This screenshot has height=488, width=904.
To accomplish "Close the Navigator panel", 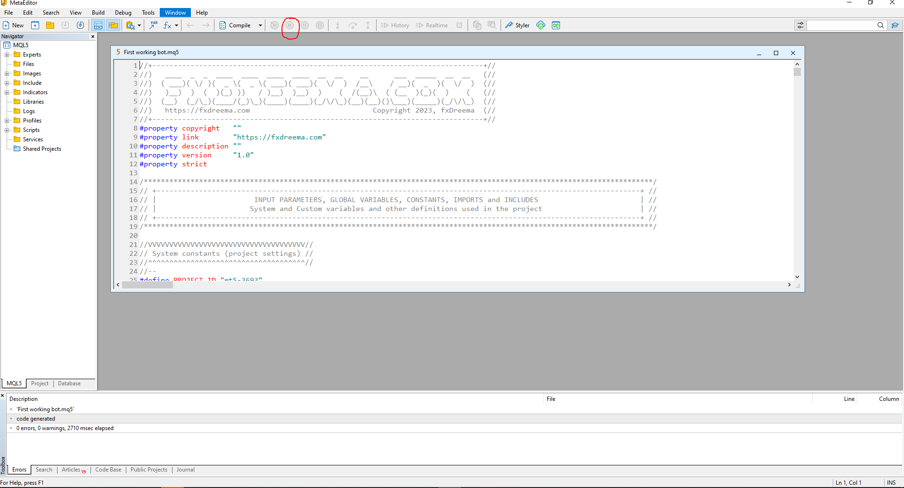I will click(x=93, y=36).
